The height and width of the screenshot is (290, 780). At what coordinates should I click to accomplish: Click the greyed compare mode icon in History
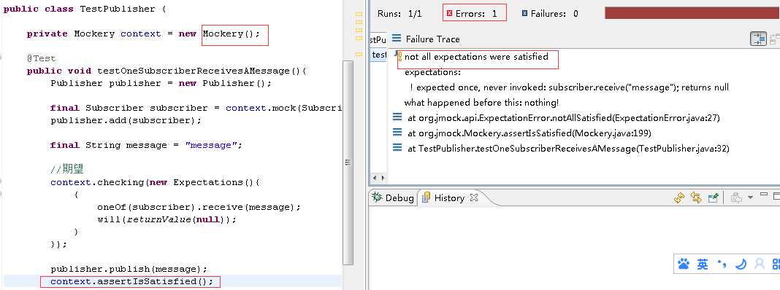point(736,197)
